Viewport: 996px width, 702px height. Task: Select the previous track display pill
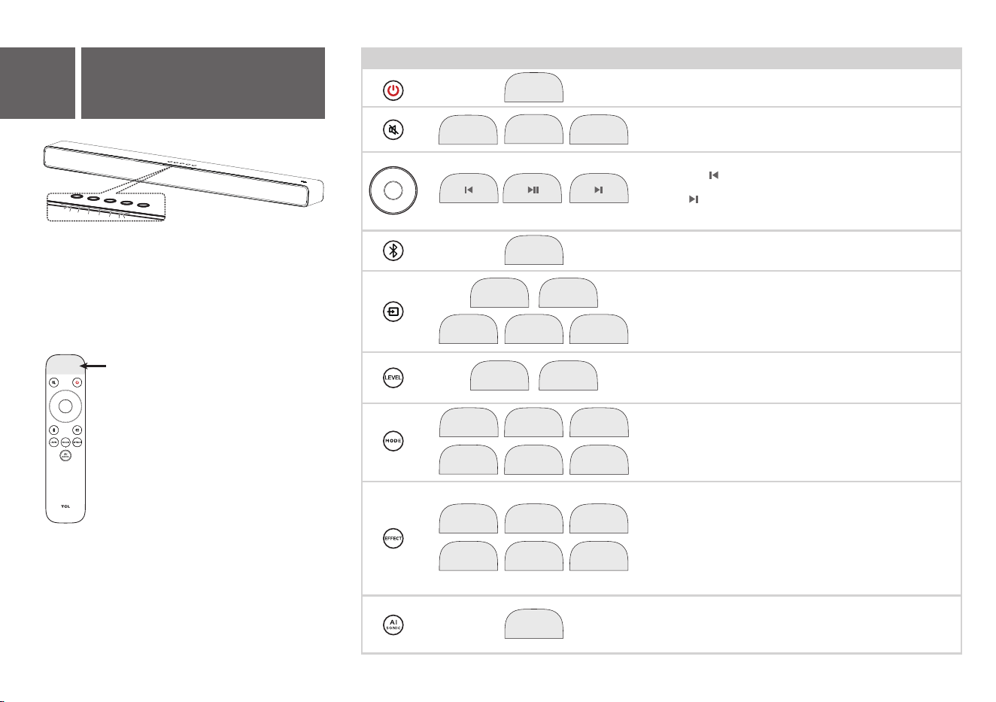(468, 189)
